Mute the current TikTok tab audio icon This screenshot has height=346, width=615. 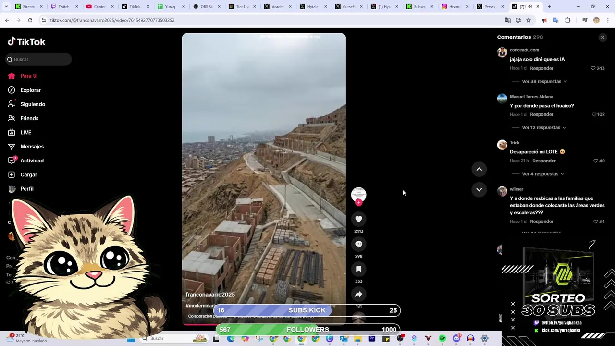point(530,7)
